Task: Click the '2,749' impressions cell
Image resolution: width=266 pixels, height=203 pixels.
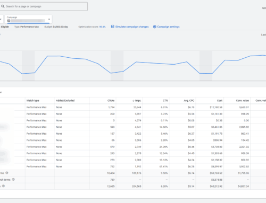Action: coord(138,147)
